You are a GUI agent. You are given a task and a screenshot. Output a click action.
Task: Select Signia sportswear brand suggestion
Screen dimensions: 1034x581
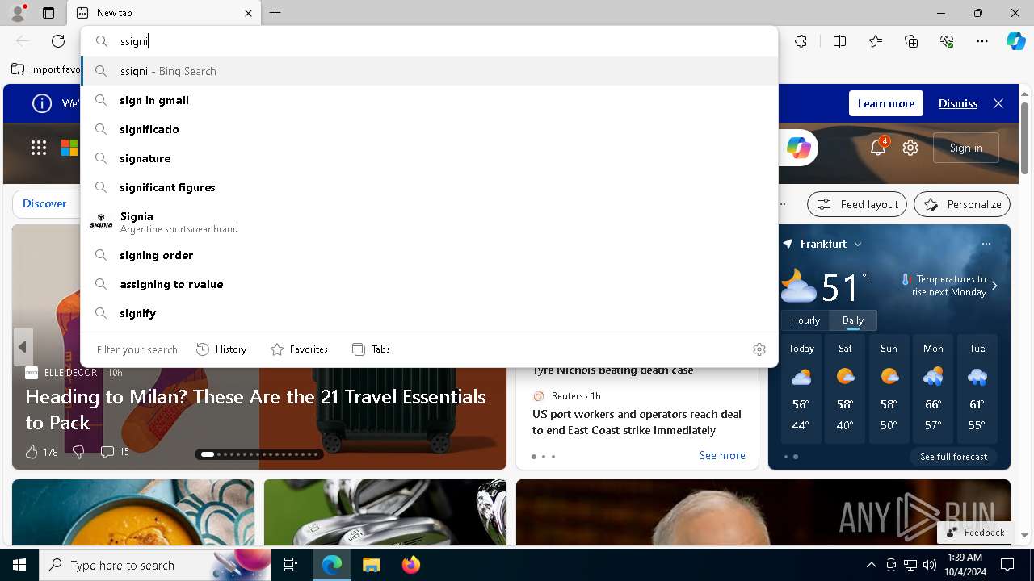pyautogui.click(x=430, y=222)
